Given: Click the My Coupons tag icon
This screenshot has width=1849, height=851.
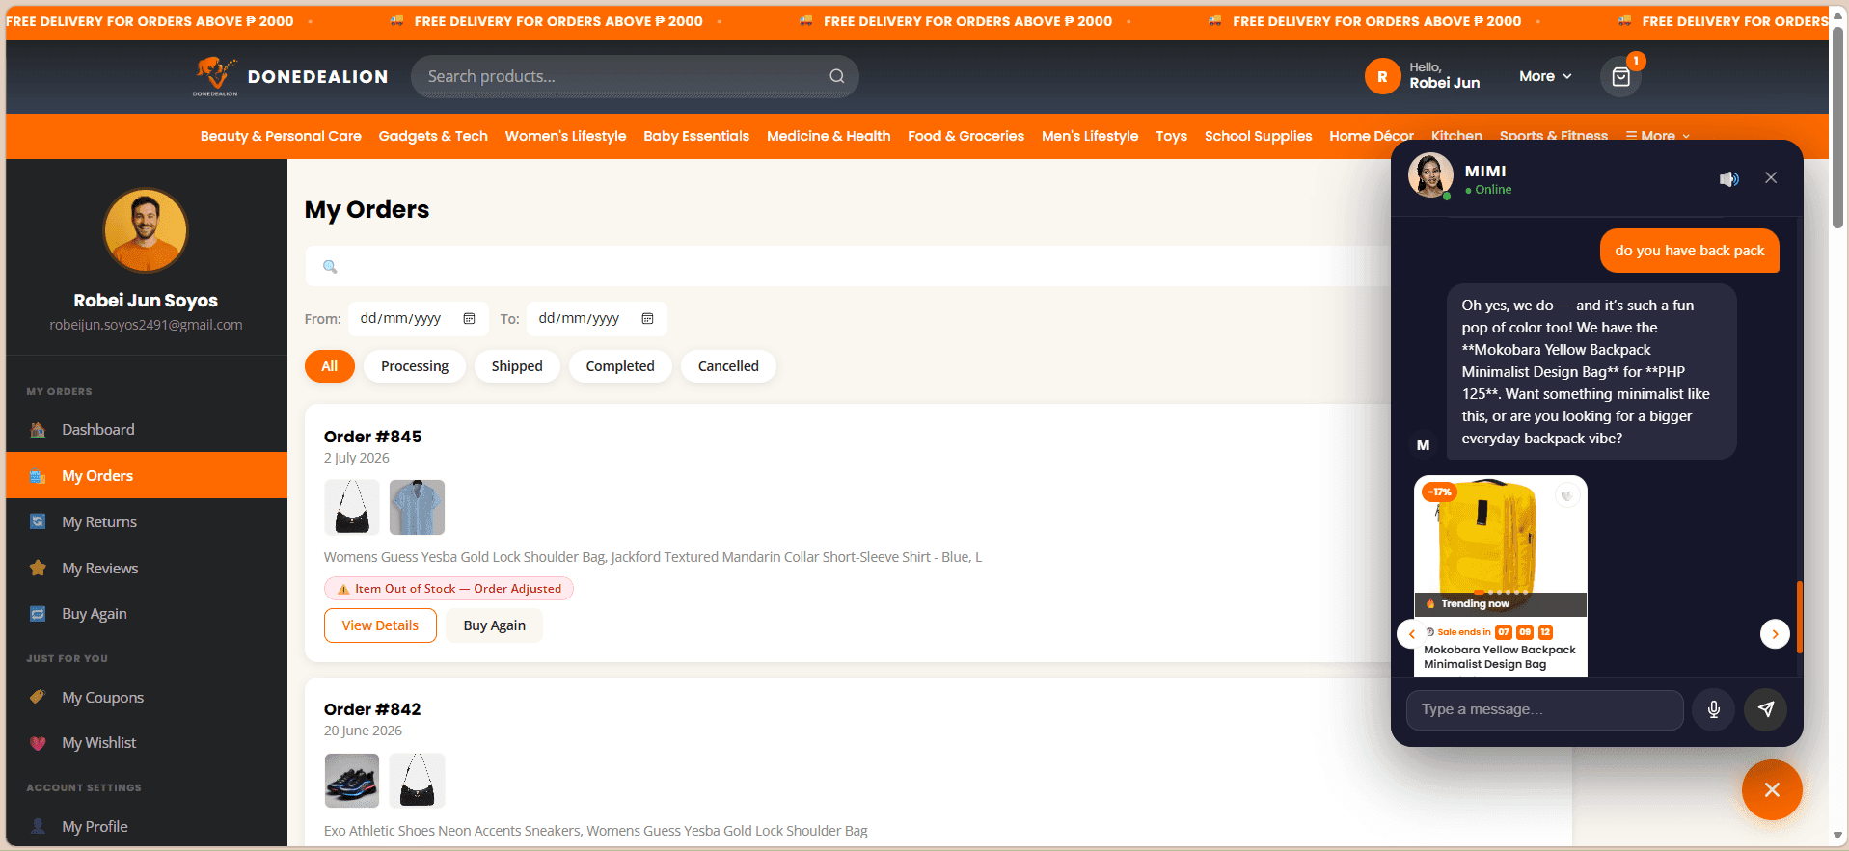Looking at the screenshot, I should (x=38, y=697).
